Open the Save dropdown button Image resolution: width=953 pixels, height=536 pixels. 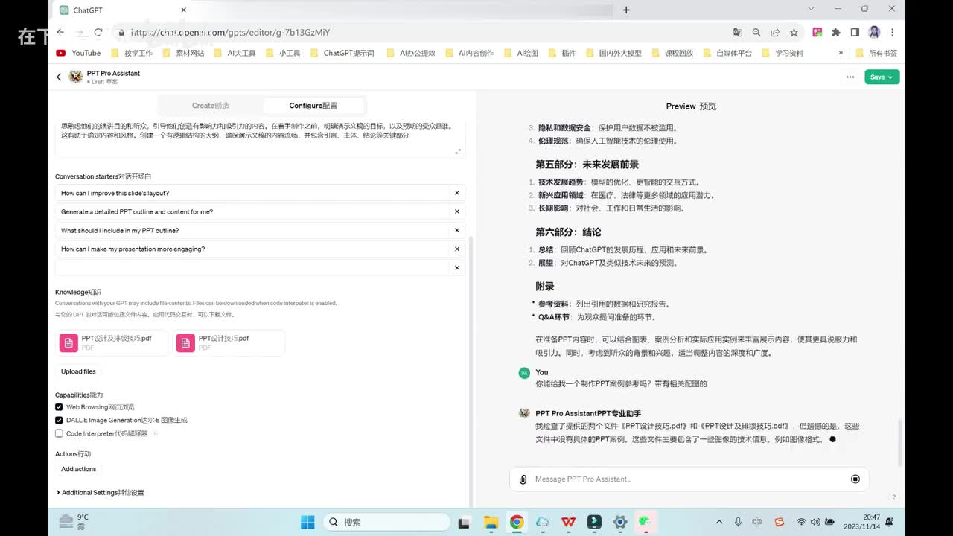coord(882,77)
